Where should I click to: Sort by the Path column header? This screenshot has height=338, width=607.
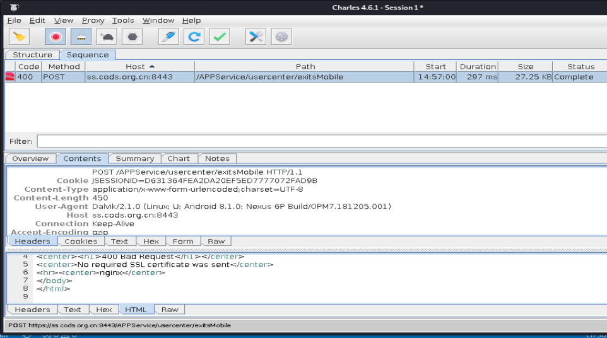(x=305, y=66)
